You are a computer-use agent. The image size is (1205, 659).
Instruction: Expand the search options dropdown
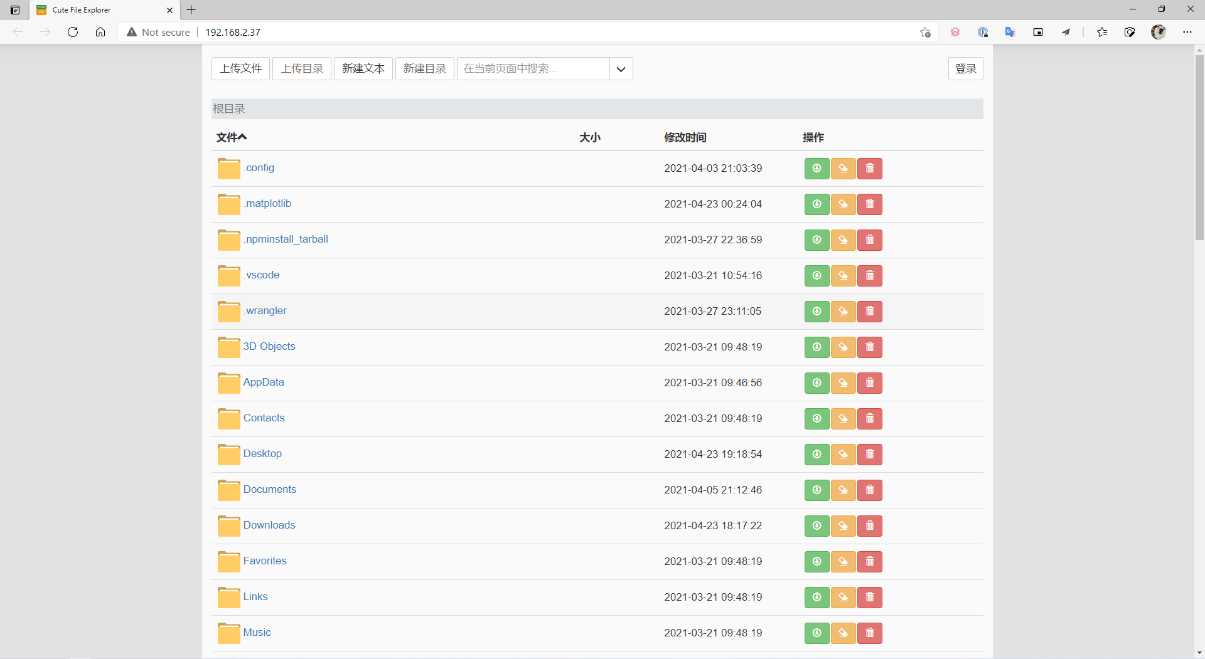click(x=621, y=69)
